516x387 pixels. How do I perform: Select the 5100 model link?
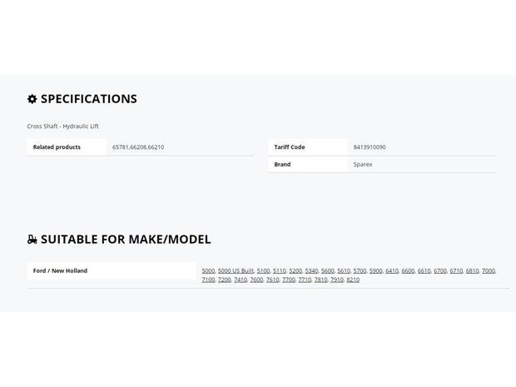(x=263, y=270)
